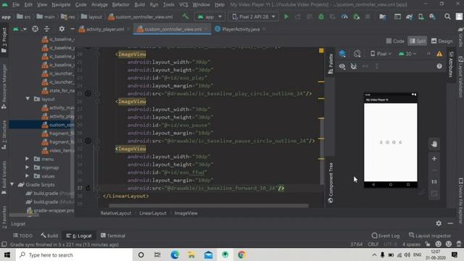This screenshot has height=261, width=464.
Task: Switch to PlayerActivity.java tab
Action: pos(240,29)
